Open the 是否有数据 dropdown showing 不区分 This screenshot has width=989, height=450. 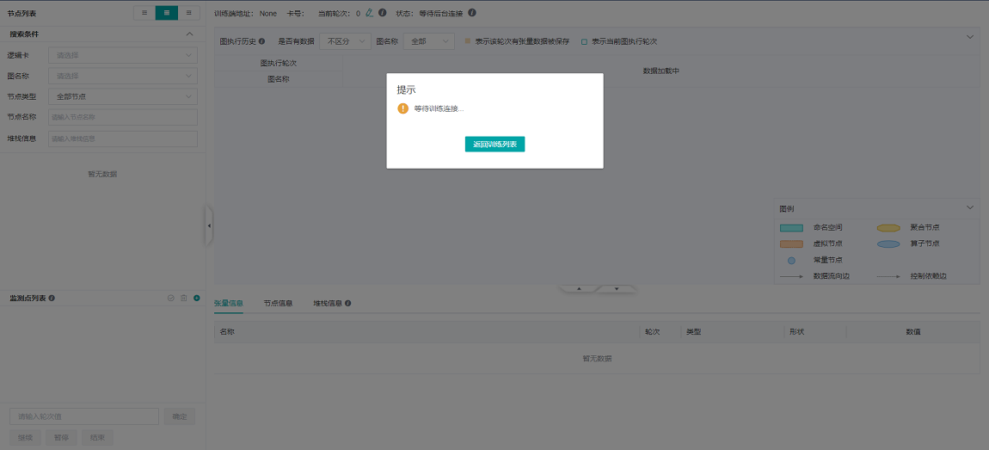[x=344, y=41]
